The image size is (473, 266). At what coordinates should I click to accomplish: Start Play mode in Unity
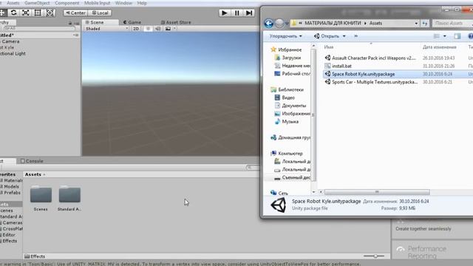pos(225,13)
